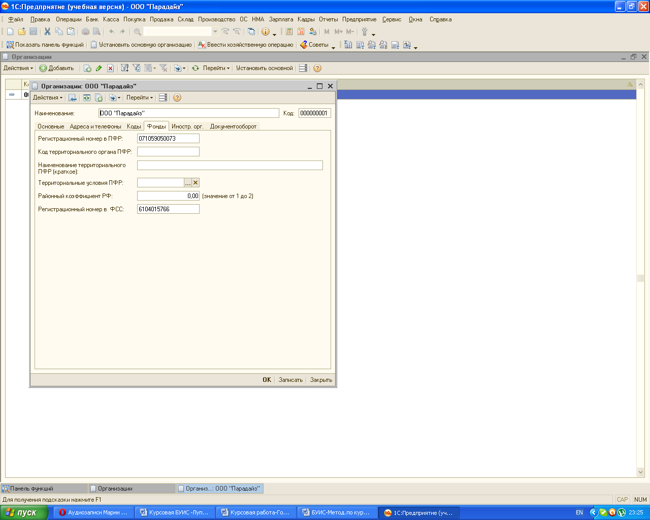Click the green pencil edit icon
650x520 pixels.
tap(99, 68)
